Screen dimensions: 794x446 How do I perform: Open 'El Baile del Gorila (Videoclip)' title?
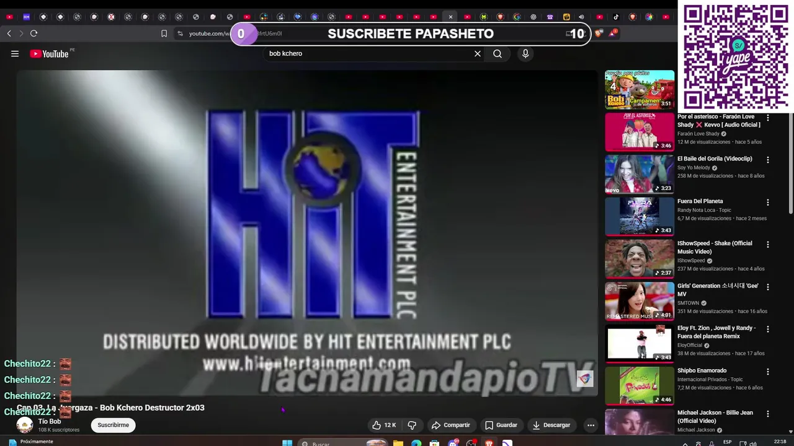tap(715, 159)
